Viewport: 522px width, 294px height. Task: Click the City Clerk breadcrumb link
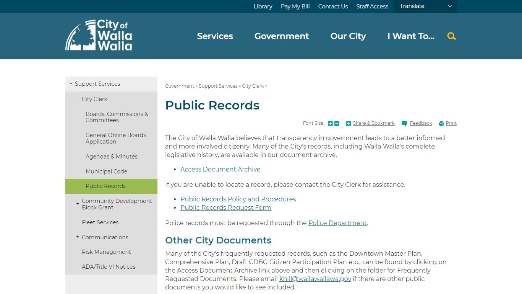pos(253,86)
